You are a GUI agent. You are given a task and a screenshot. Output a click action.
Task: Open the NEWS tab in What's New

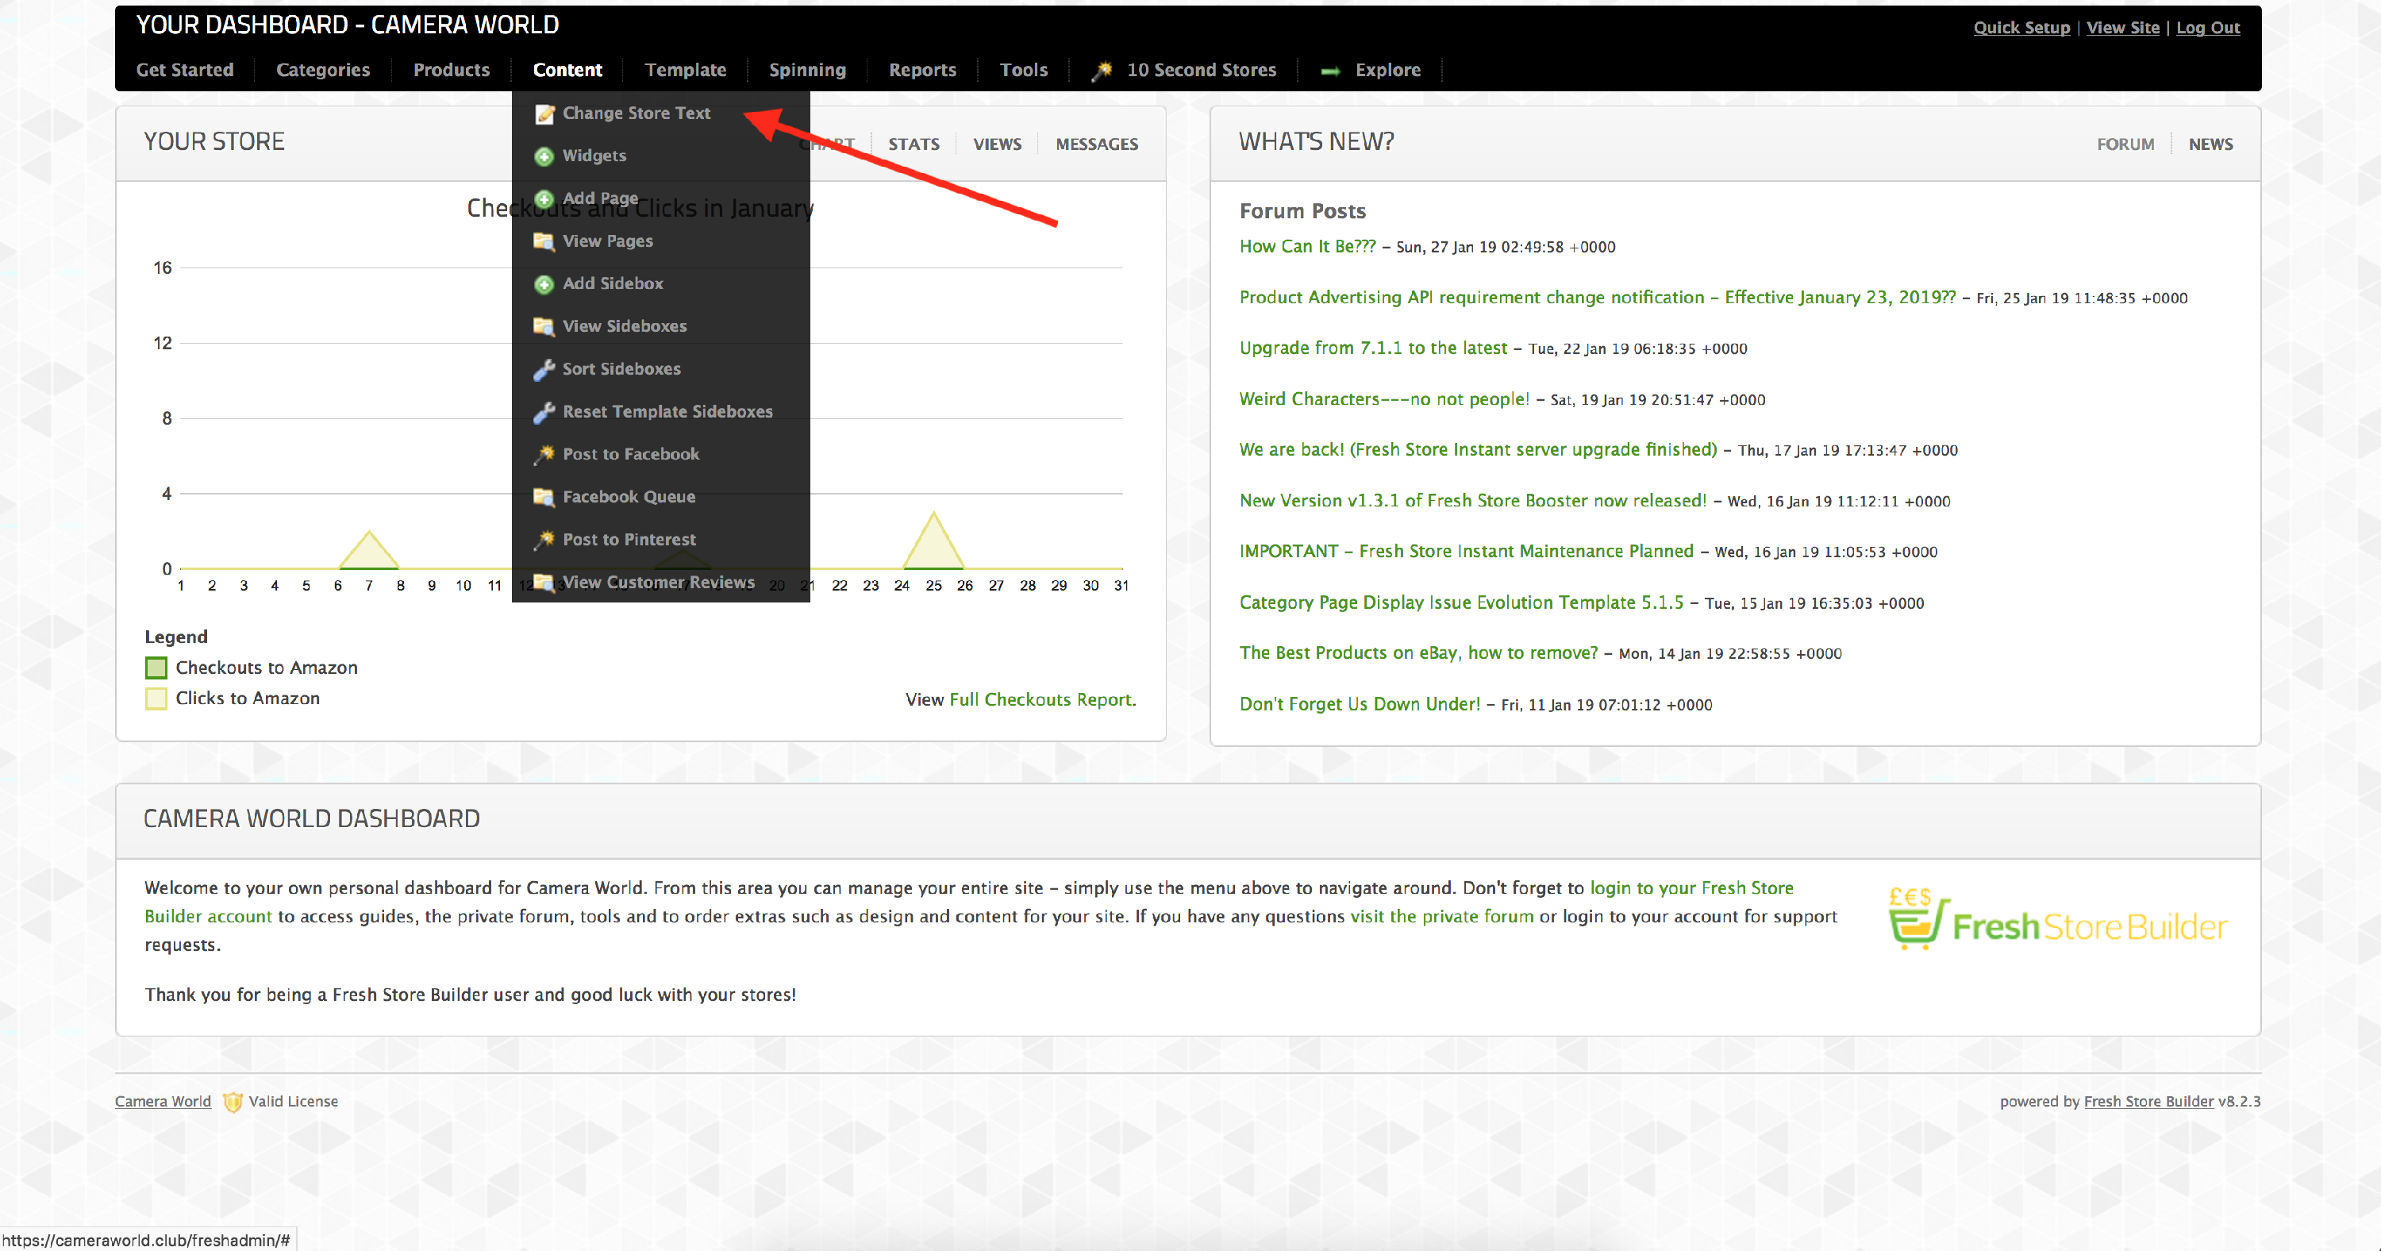click(2209, 144)
